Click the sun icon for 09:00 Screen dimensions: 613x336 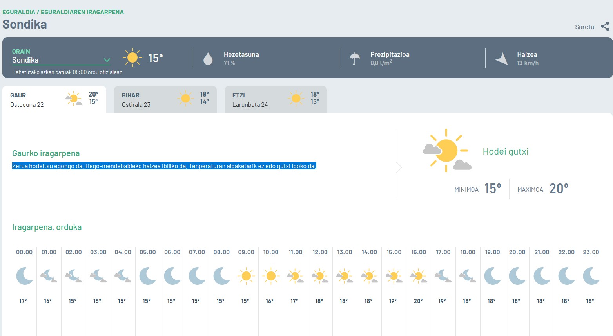point(246,276)
